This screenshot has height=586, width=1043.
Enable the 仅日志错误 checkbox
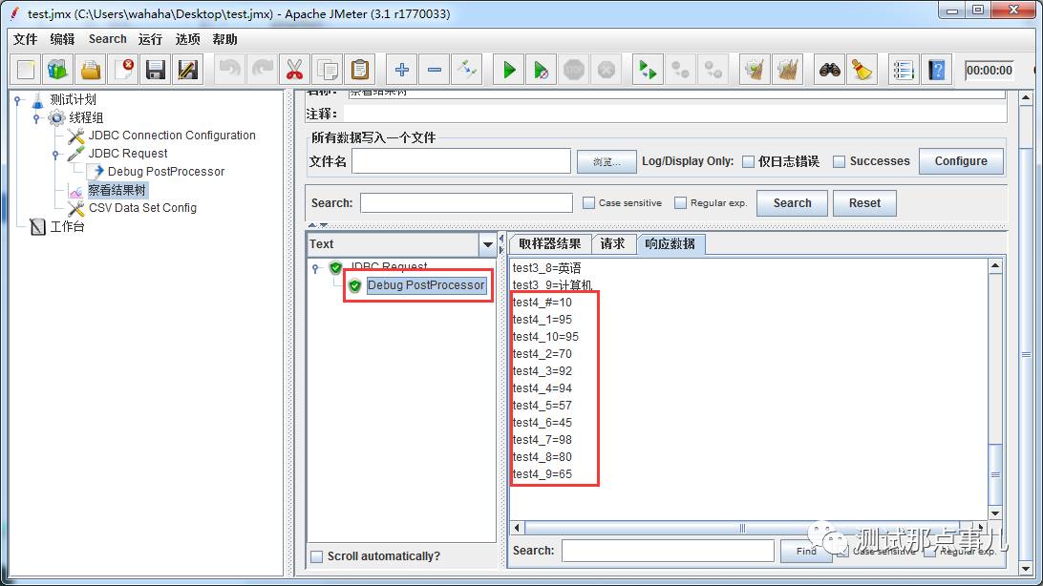[748, 161]
